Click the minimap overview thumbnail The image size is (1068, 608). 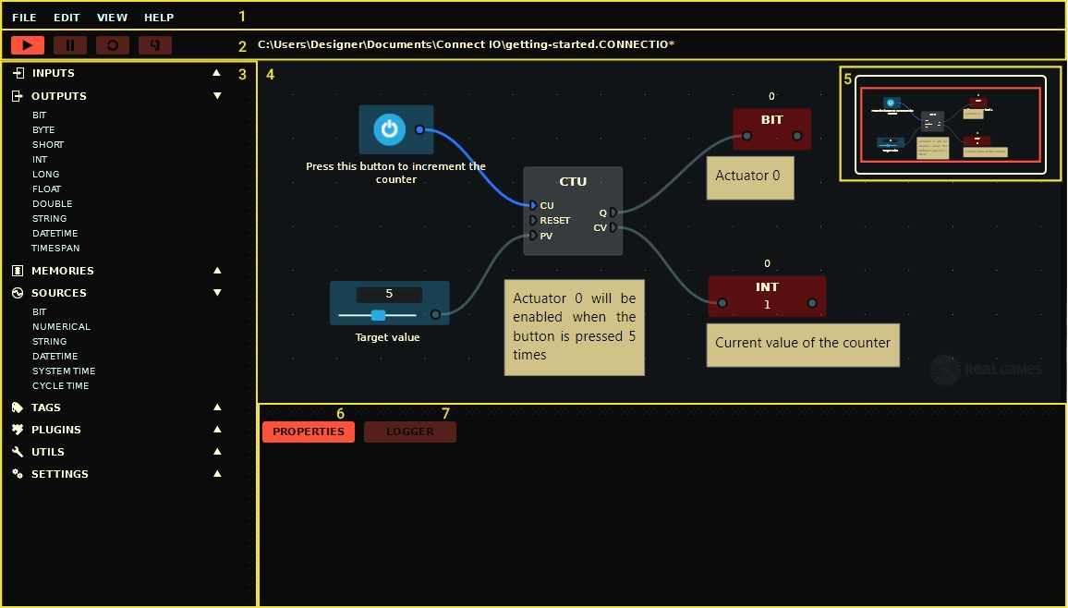tap(950, 125)
